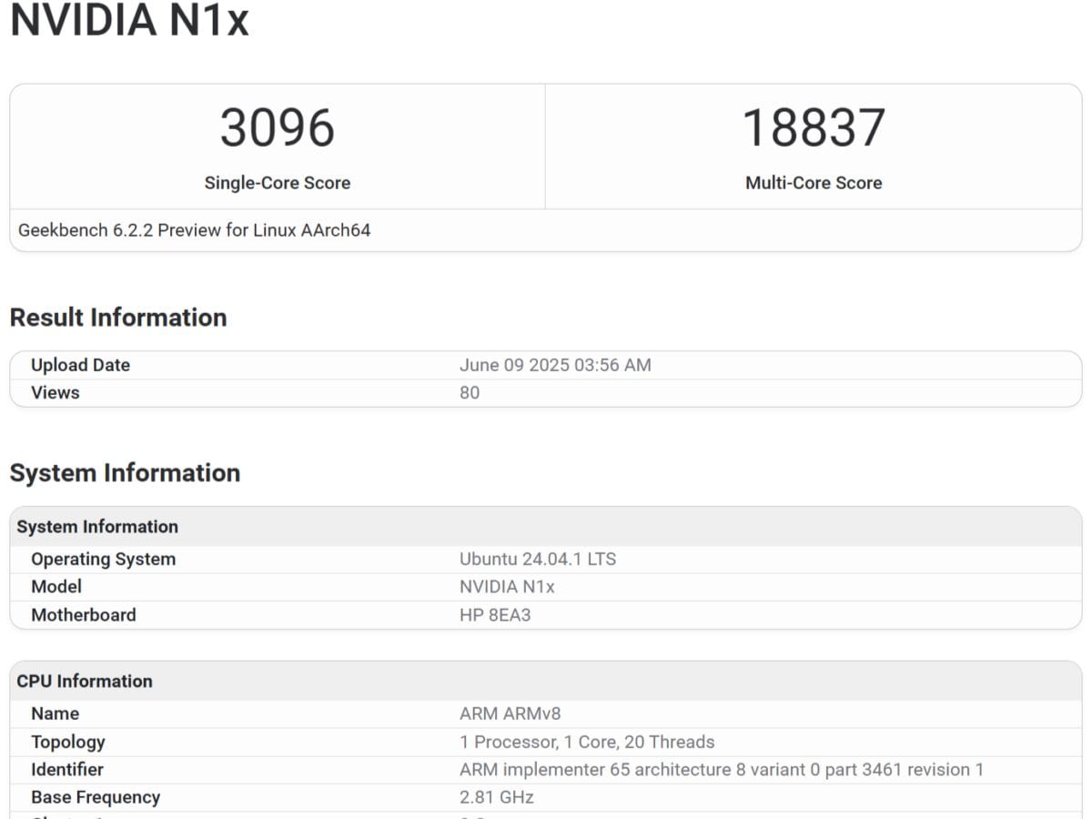
Task: Click the Name row label
Action: click(x=55, y=713)
